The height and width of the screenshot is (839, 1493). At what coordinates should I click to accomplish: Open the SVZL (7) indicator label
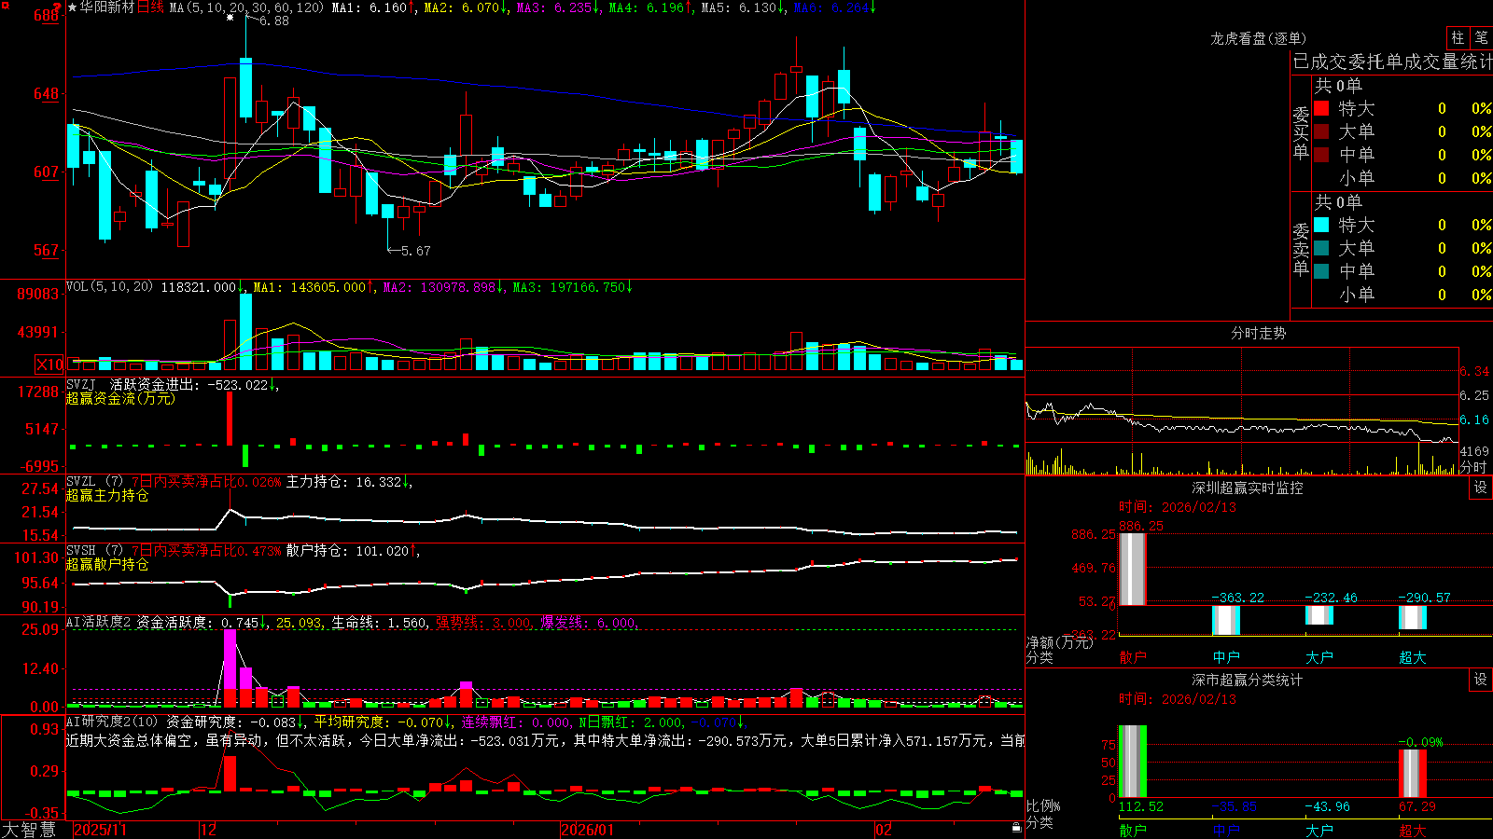point(94,482)
